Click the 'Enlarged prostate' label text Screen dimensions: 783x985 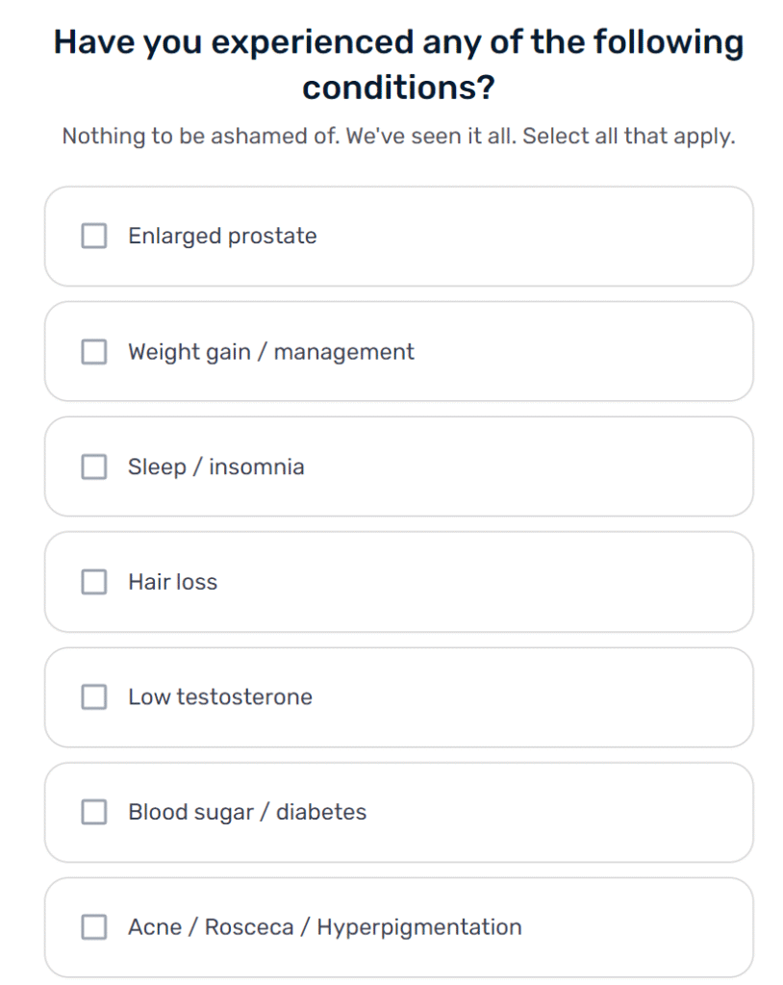point(222,237)
